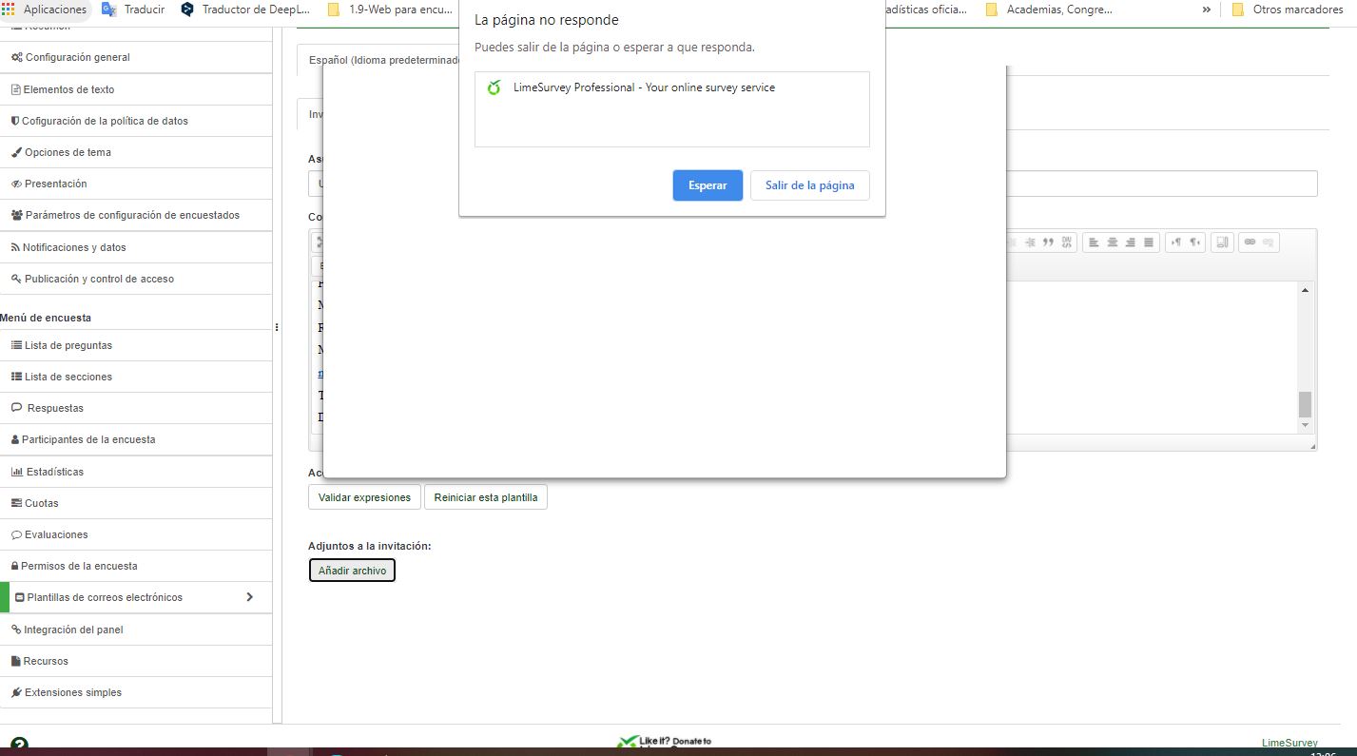Image resolution: width=1357 pixels, height=756 pixels.
Task: Open Cofiguración de la política de datos
Action: click(x=136, y=121)
